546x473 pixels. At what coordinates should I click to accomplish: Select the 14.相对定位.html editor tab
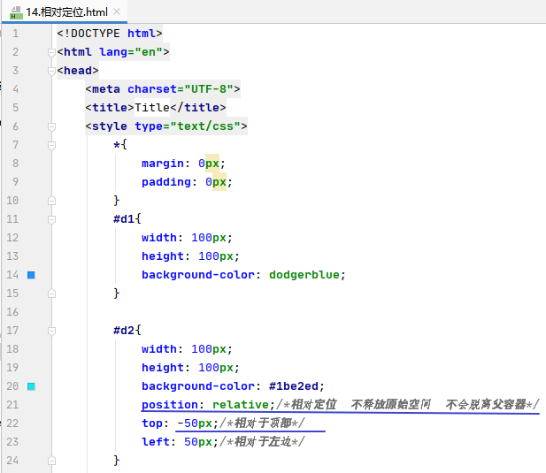coord(65,12)
